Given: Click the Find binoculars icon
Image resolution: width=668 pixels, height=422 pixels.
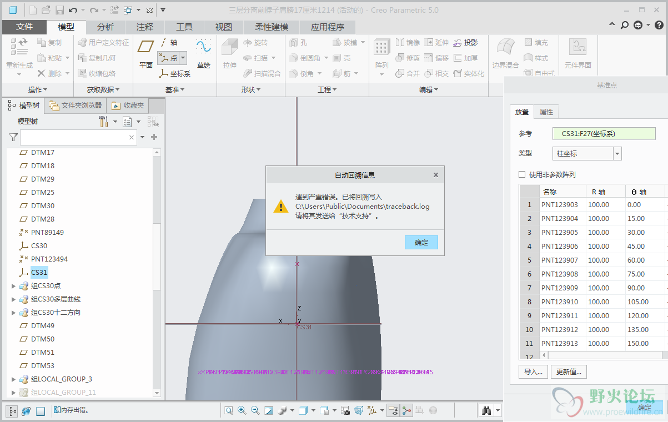Looking at the screenshot, I should pos(487,410).
